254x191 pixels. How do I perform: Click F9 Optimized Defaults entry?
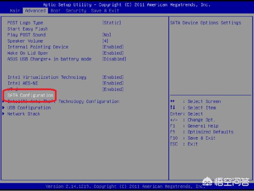tap(202, 132)
